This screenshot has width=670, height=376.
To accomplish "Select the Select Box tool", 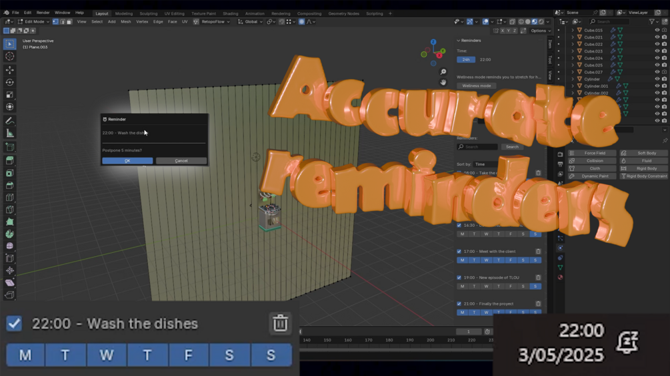I will (x=10, y=44).
